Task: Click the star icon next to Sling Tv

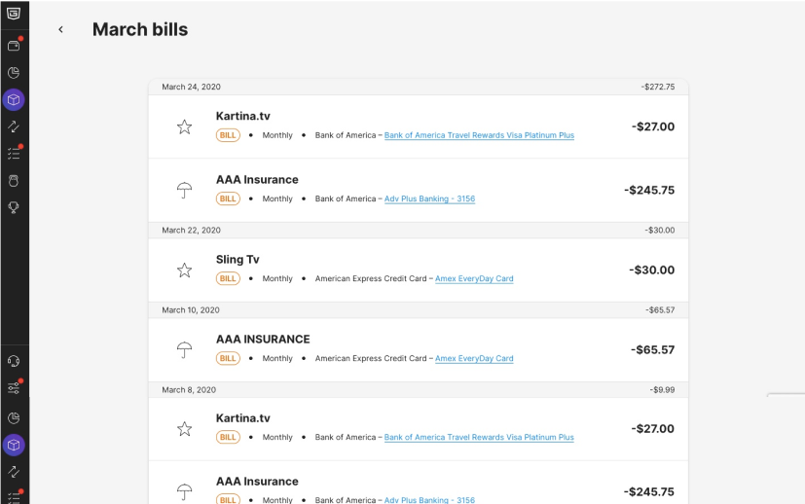Action: pos(184,270)
